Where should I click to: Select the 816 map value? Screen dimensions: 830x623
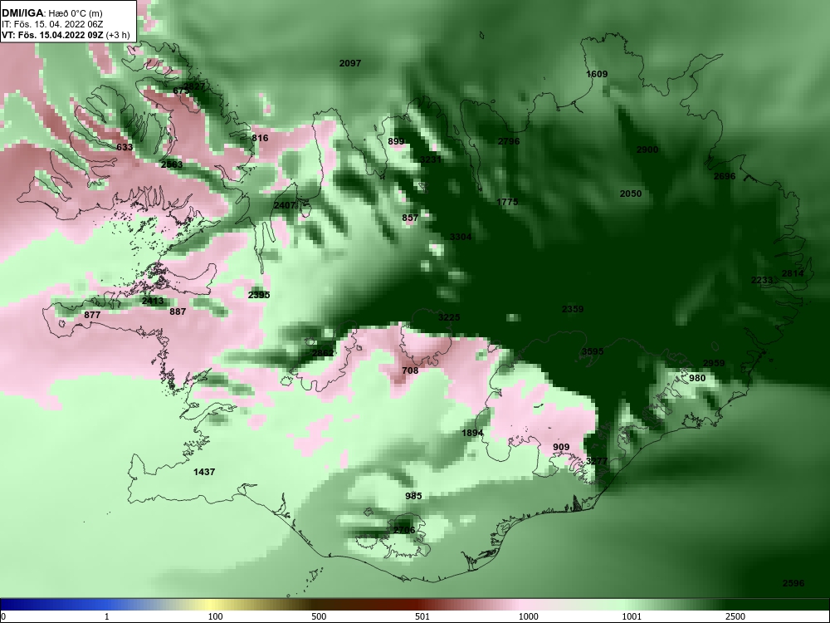[x=260, y=138]
